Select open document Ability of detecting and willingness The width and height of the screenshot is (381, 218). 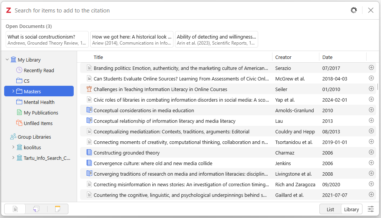click(217, 39)
